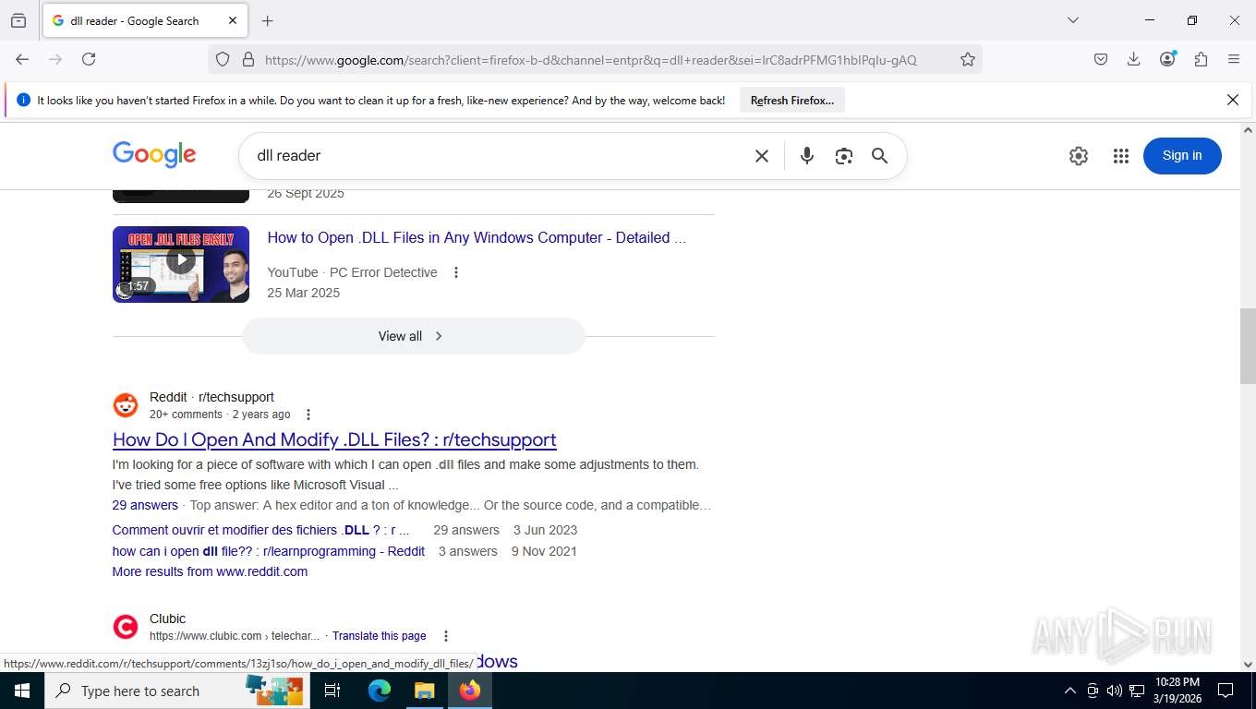Click the Refresh Firefox... button
The width and height of the screenshot is (1256, 709).
(x=792, y=100)
